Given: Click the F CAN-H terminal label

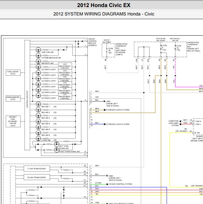Looking at the screenshot, I should pyautogui.click(x=198, y=121).
